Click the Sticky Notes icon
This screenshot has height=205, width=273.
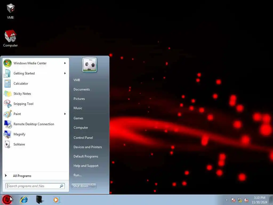click(x=7, y=94)
